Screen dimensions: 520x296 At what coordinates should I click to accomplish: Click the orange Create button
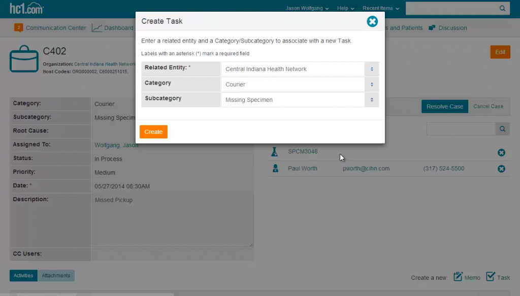pyautogui.click(x=153, y=132)
